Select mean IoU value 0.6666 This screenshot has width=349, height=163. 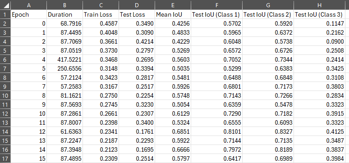point(173,149)
